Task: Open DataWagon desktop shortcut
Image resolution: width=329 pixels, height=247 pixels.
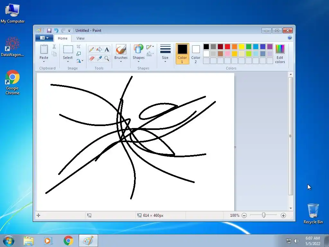Action: click(13, 47)
